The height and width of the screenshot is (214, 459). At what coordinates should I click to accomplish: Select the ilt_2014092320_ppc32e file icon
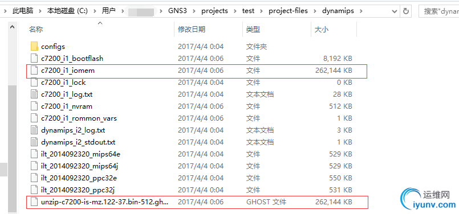(34, 178)
